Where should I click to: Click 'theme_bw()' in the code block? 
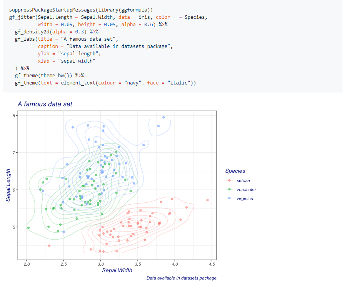pyautogui.click(x=55, y=76)
